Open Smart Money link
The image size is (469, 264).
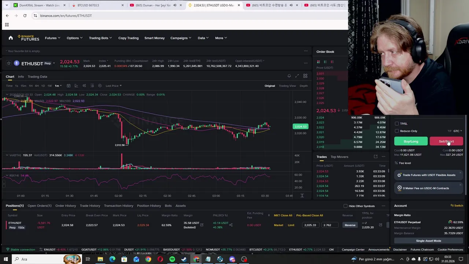tap(154, 38)
